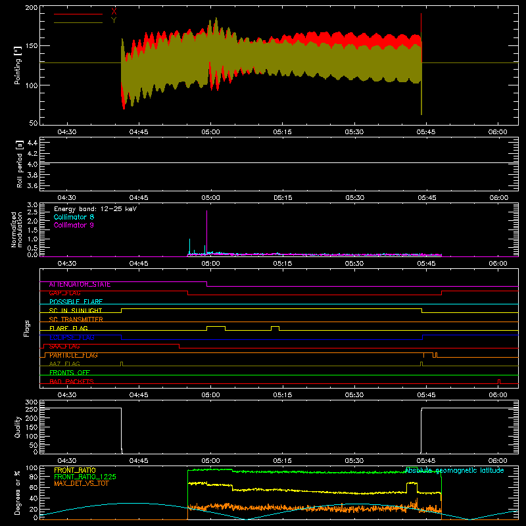Screen dimensions: 526x526
Task: Click the ECLIPSE_FLAG label
Action: pos(72,337)
